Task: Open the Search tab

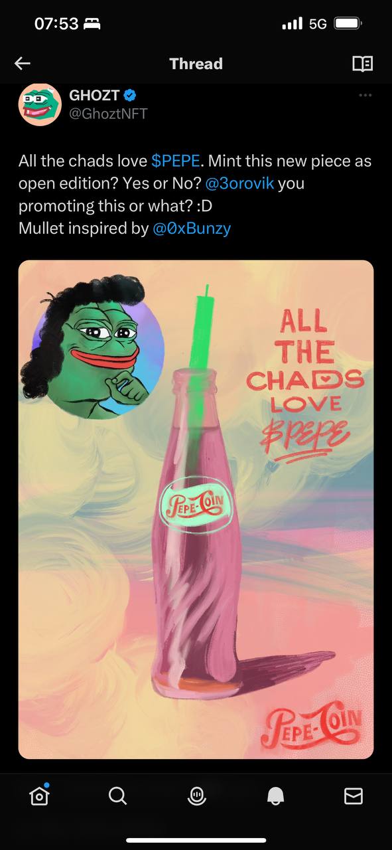Action: tap(117, 796)
